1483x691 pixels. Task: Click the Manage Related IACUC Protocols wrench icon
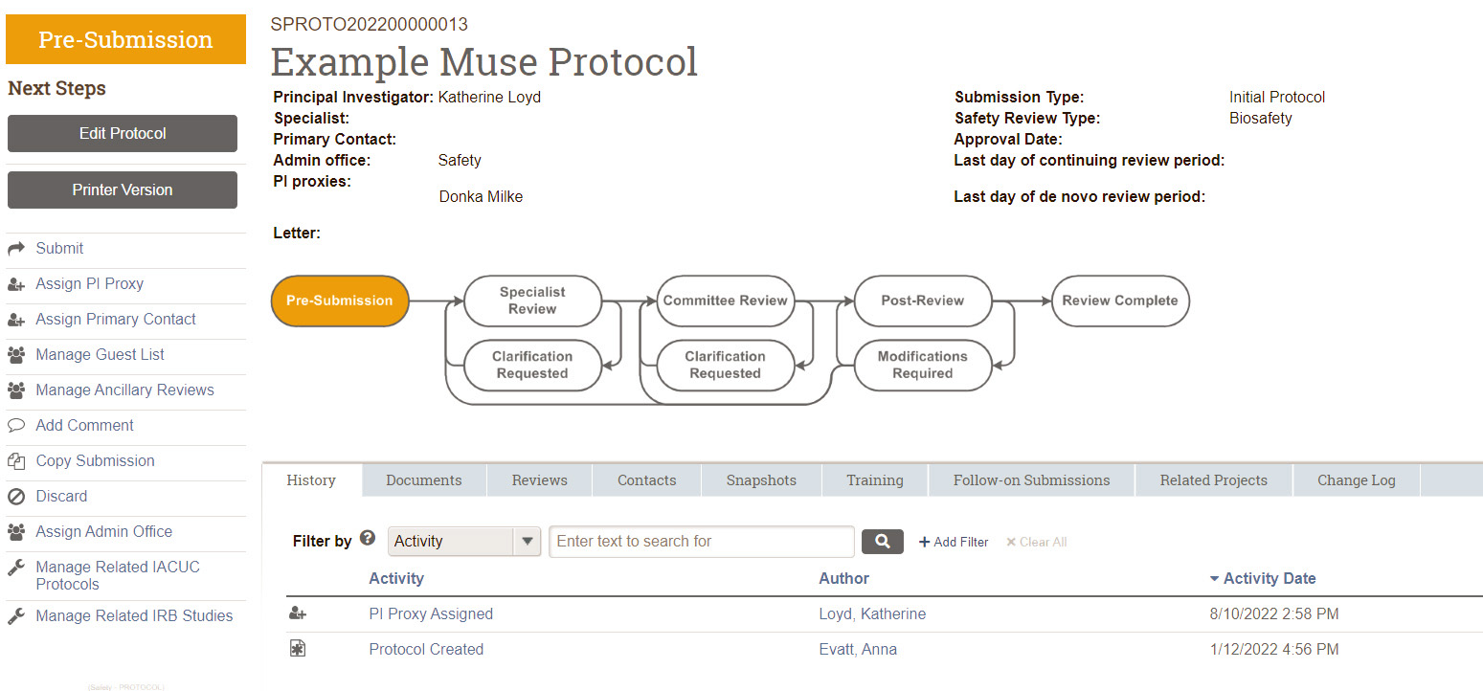point(17,567)
